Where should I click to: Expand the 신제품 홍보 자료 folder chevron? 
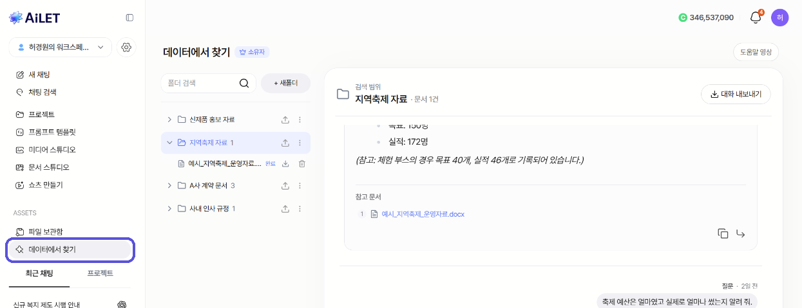pyautogui.click(x=169, y=120)
